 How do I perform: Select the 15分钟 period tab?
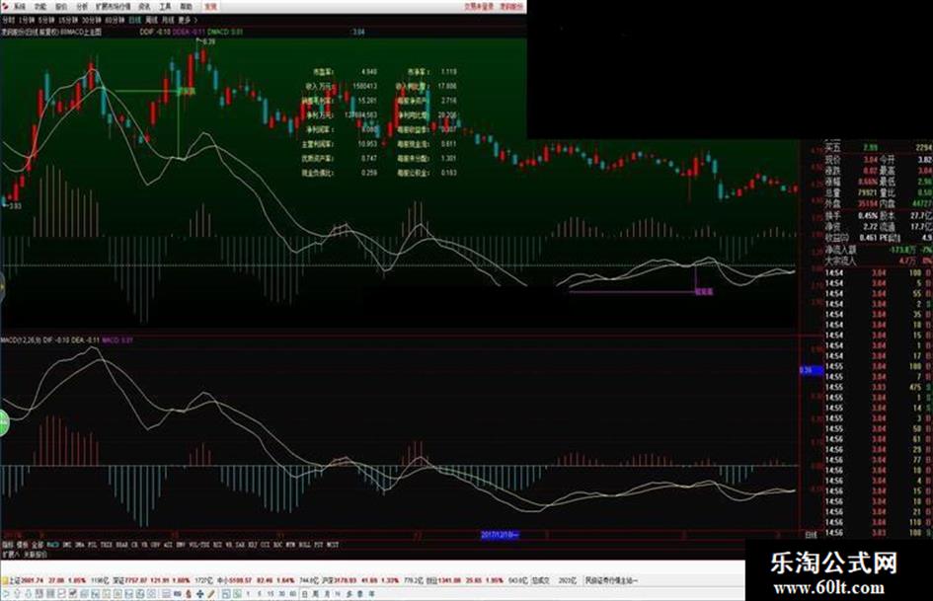click(x=68, y=21)
